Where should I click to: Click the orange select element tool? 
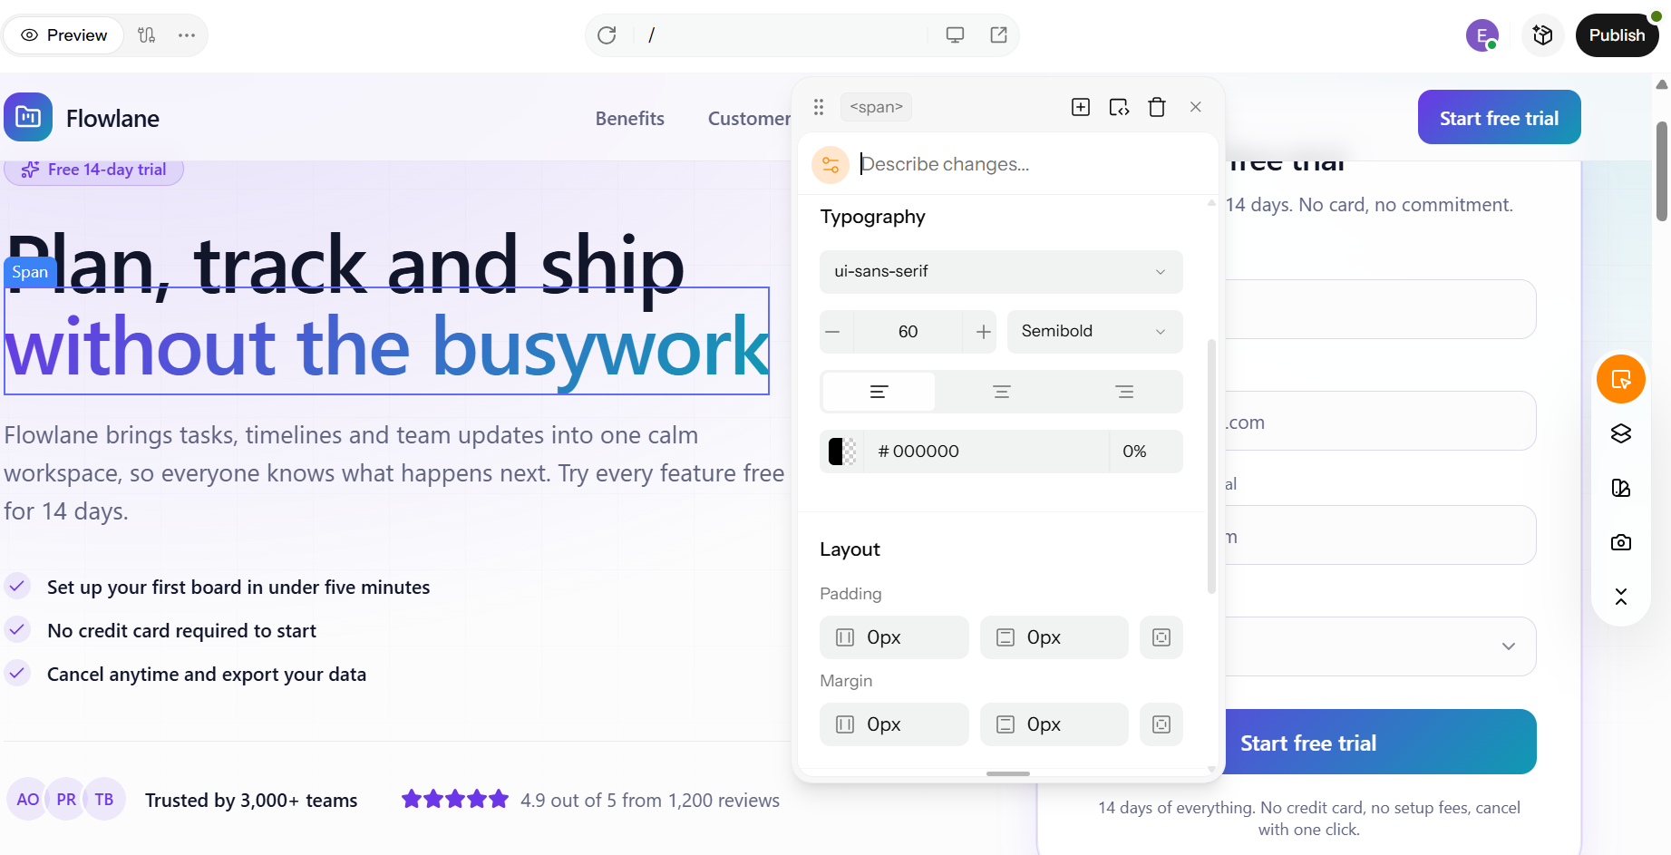point(1621,379)
